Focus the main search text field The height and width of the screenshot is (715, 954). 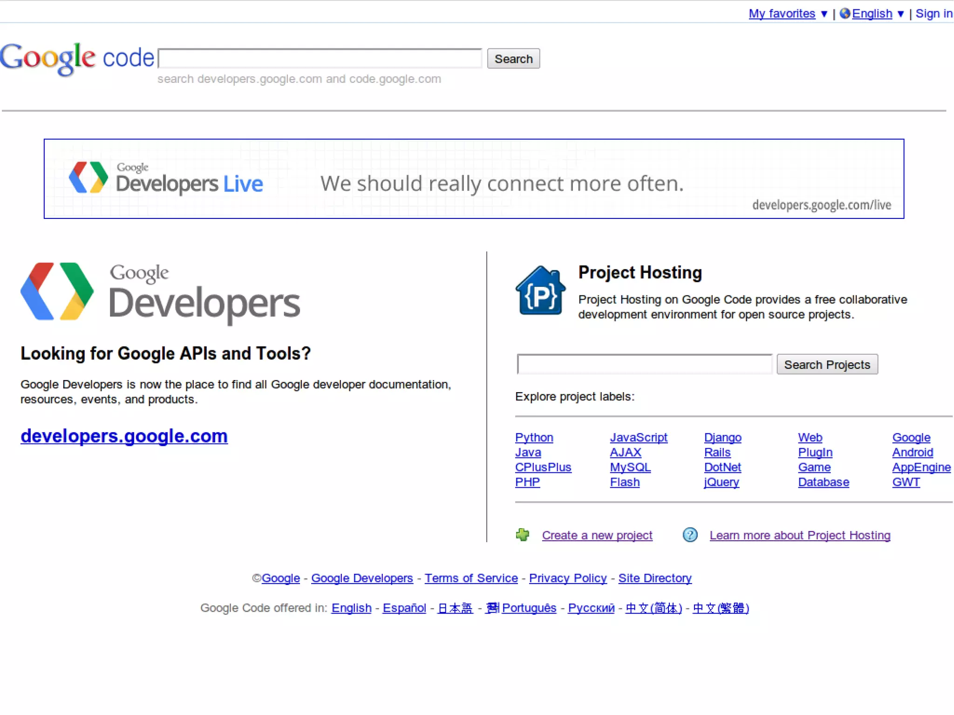(x=320, y=59)
